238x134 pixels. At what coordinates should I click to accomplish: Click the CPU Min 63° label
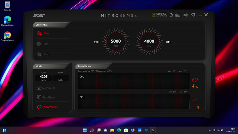click(171, 71)
